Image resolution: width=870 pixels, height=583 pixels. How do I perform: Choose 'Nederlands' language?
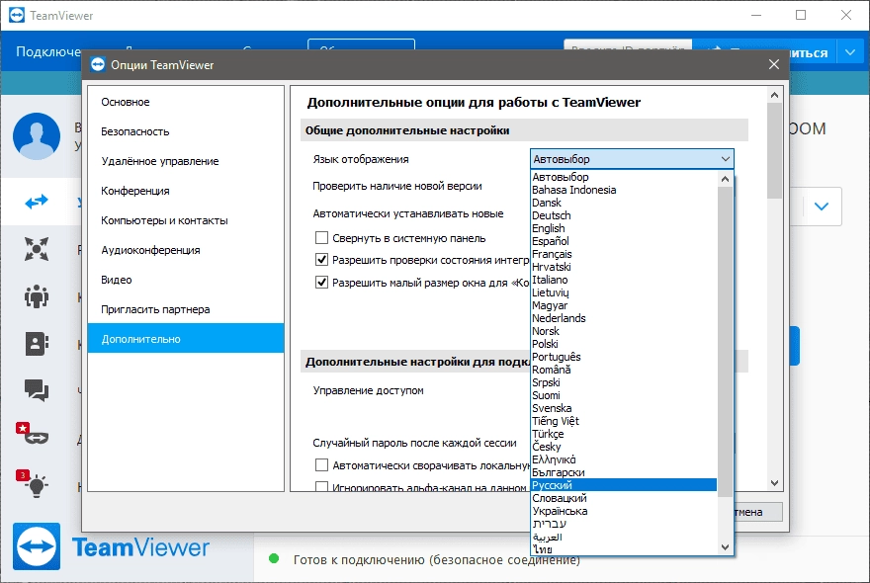624,318
